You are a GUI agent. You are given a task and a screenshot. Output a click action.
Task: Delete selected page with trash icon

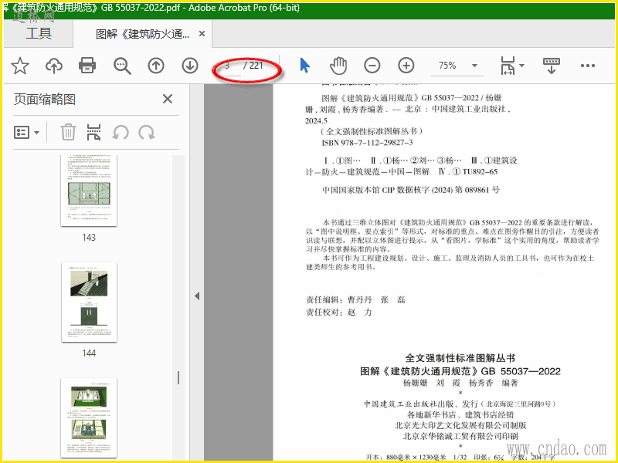(68, 132)
